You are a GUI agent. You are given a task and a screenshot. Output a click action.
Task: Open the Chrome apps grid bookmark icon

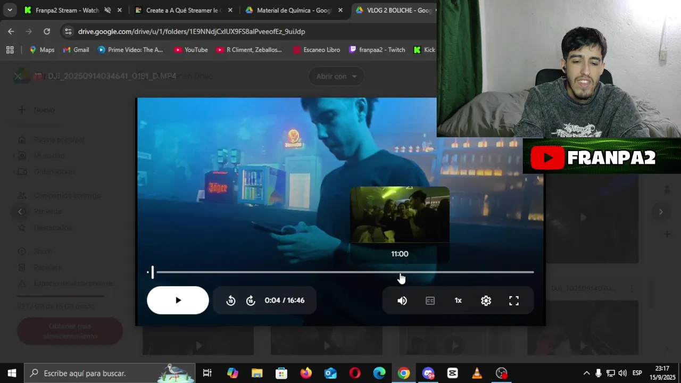pyautogui.click(x=10, y=49)
